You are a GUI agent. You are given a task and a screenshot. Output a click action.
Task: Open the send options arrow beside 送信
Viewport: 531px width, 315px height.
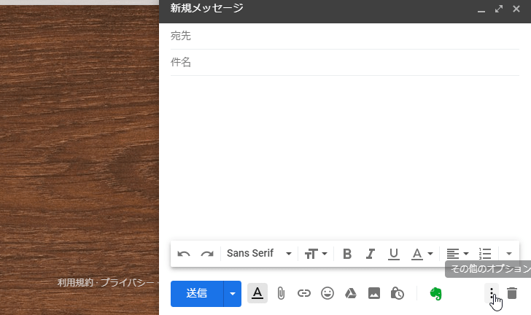tap(232, 294)
